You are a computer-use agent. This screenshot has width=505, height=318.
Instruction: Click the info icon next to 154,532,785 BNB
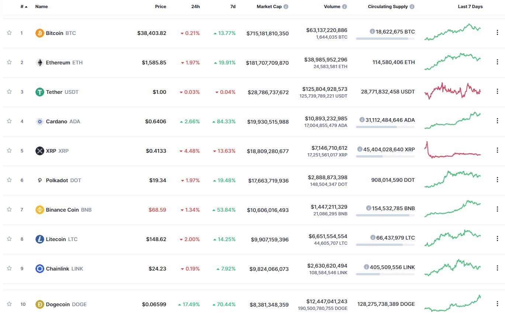[x=369, y=208]
